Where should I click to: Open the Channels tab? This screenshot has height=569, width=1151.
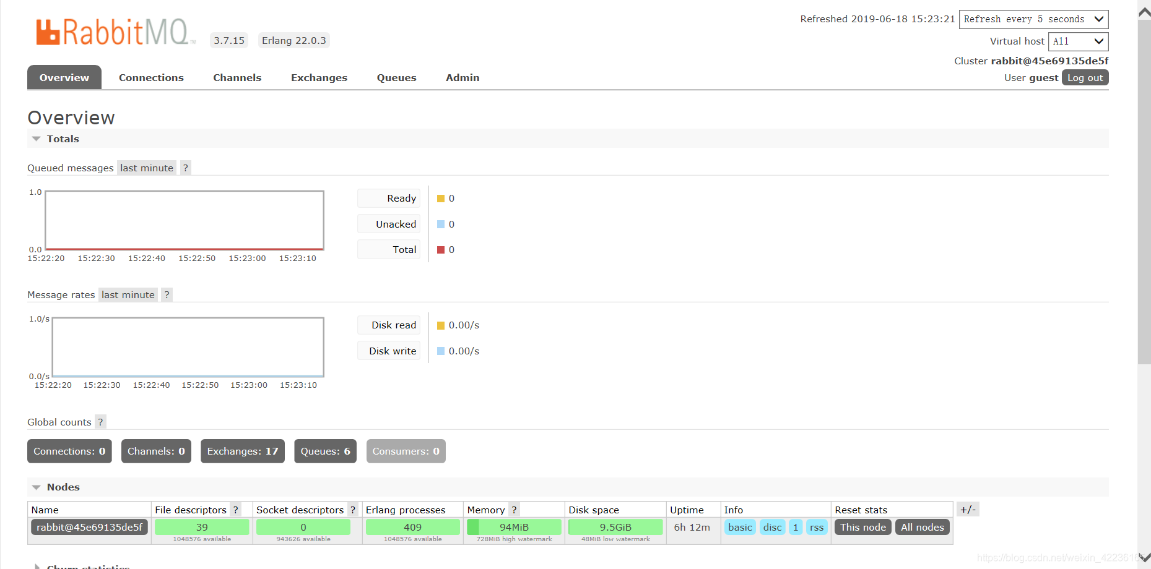237,77
